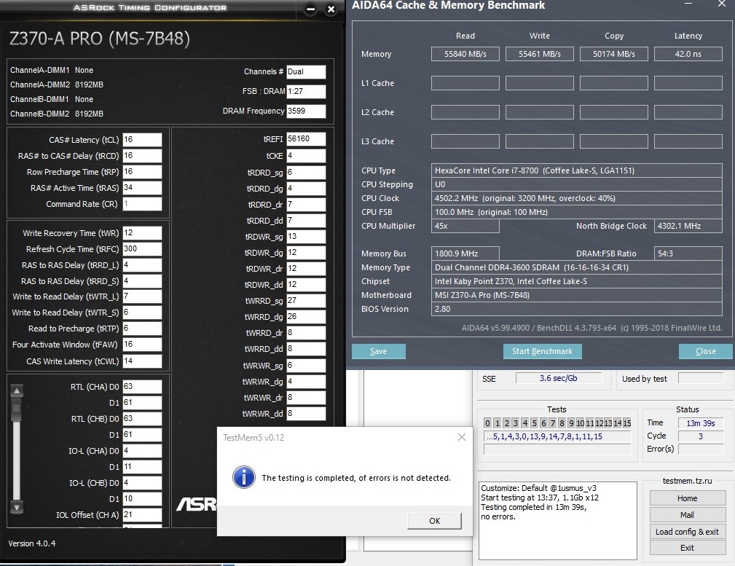Select the tCKE field
Image resolution: width=735 pixels, height=566 pixels.
pyautogui.click(x=306, y=156)
